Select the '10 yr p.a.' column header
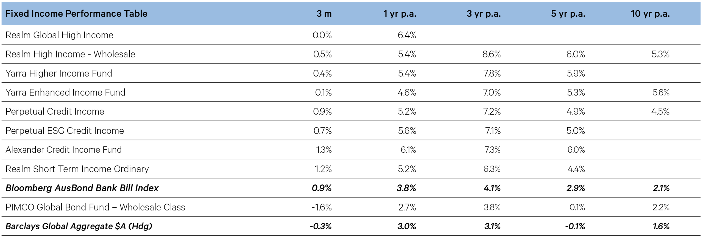 click(x=650, y=14)
